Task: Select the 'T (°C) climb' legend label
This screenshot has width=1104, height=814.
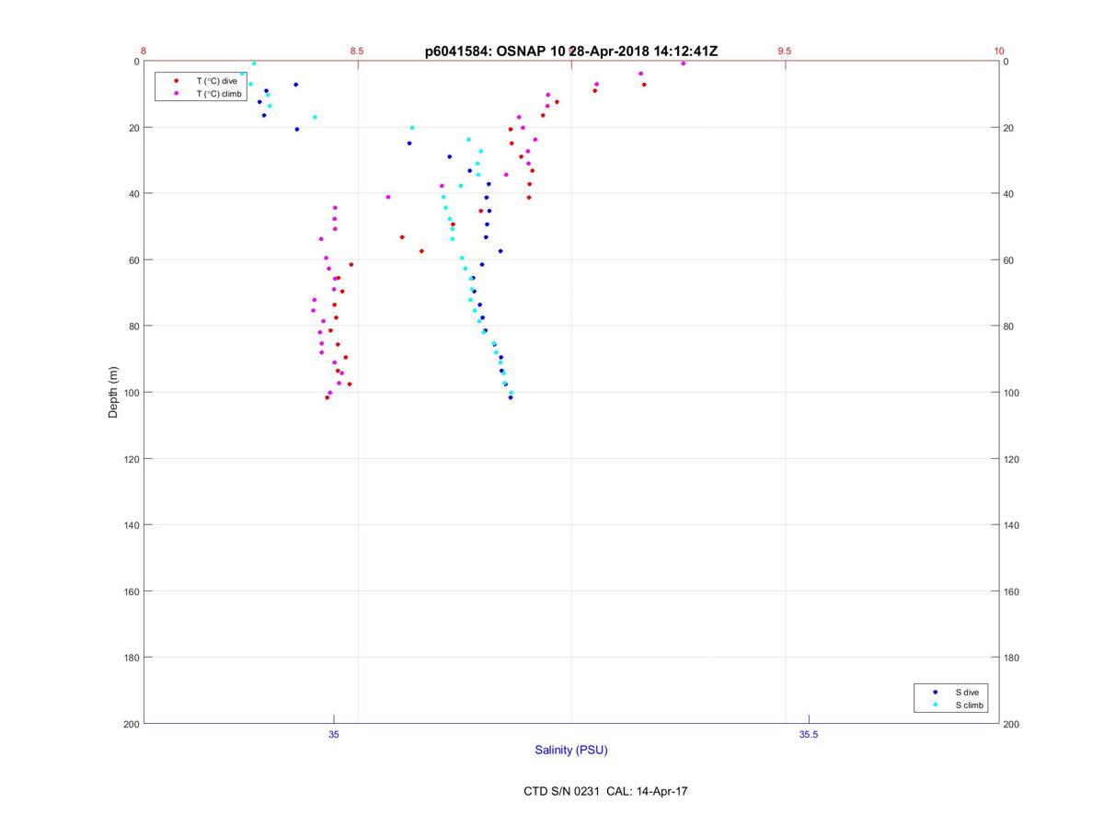Action: point(219,94)
